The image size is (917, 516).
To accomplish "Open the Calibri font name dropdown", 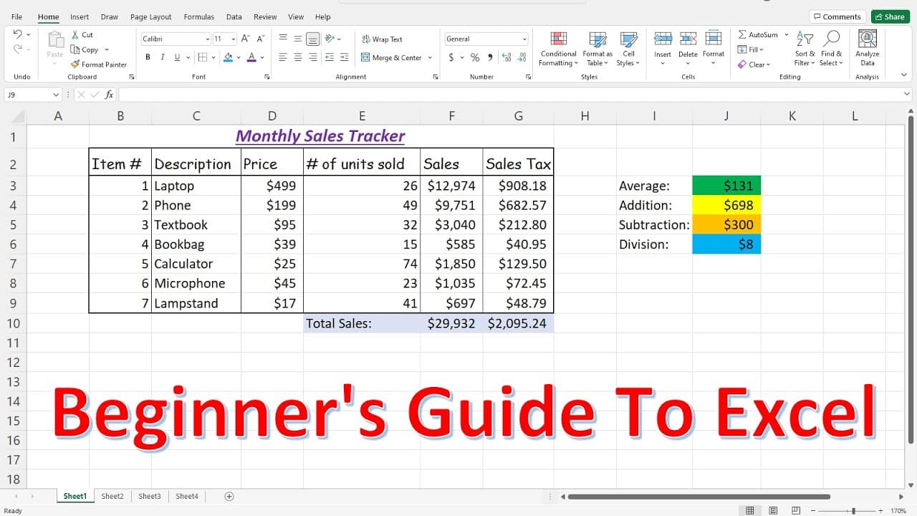I will click(x=208, y=39).
